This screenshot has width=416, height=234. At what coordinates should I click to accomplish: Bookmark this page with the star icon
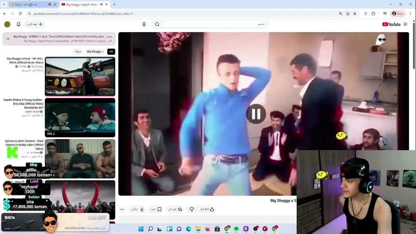(x=355, y=14)
